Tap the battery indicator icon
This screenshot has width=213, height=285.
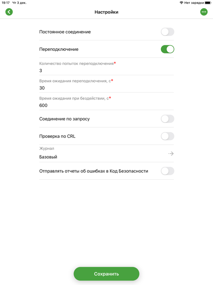208,3
